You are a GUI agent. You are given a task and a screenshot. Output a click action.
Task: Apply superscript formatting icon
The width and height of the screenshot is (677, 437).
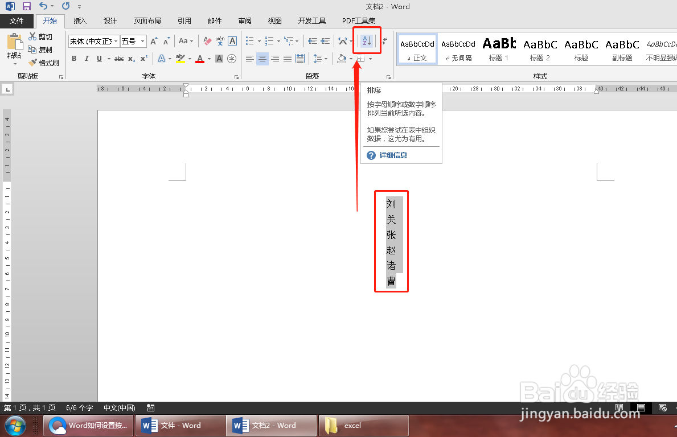tap(143, 58)
